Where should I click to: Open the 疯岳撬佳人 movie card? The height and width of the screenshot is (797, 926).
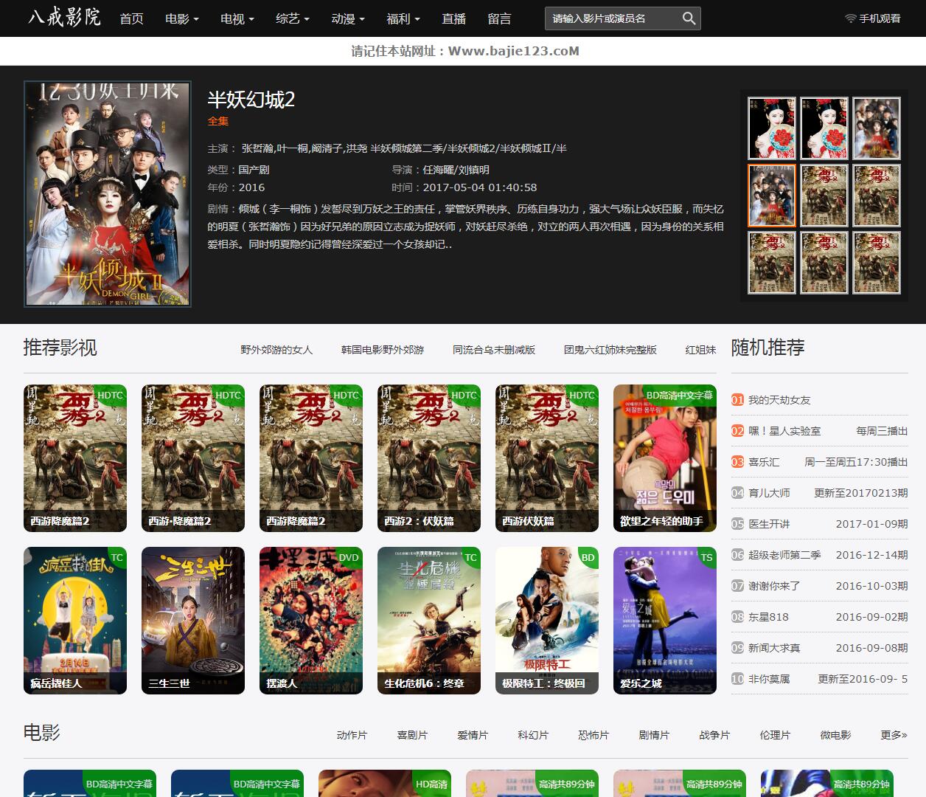pos(75,621)
